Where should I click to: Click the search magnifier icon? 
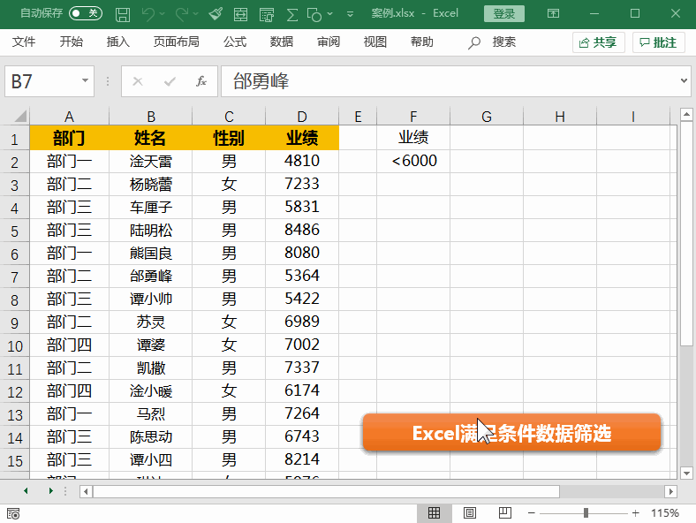point(474,42)
